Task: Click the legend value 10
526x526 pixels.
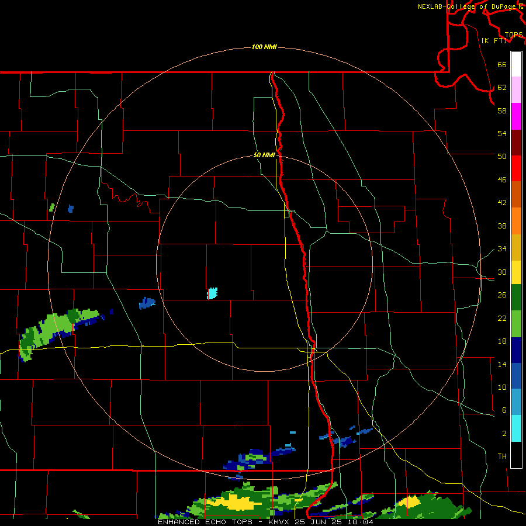Action: point(502,387)
